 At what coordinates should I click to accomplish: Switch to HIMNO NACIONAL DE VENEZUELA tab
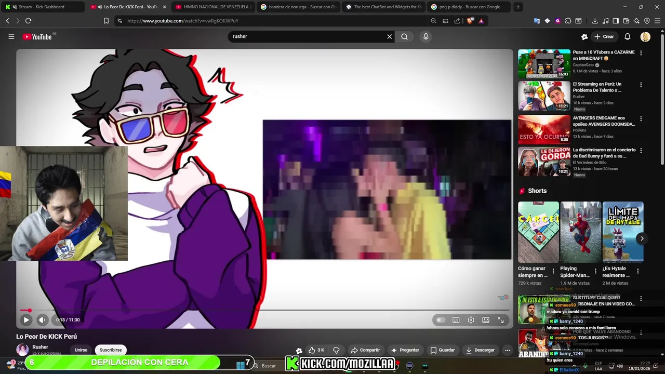pos(214,7)
